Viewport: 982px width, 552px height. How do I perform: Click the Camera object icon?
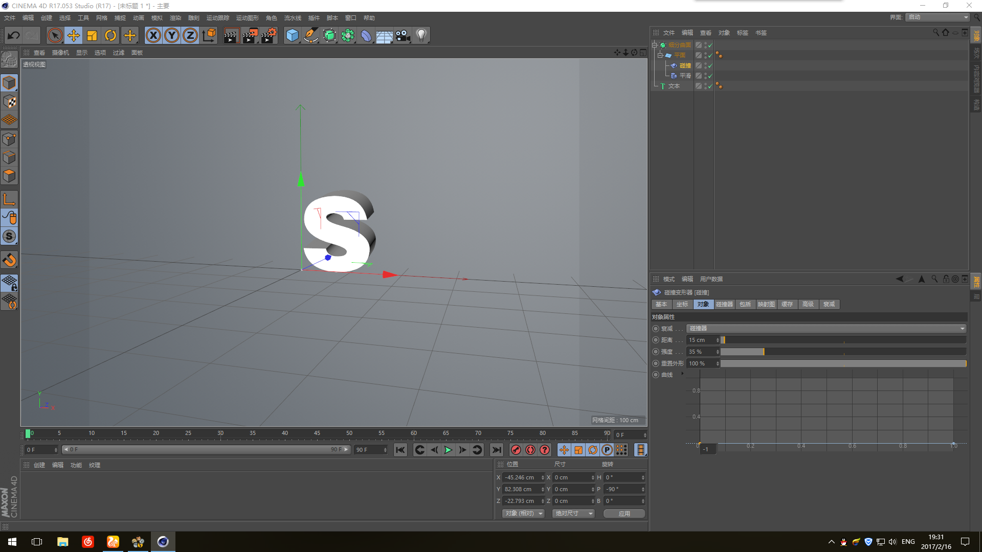click(403, 35)
